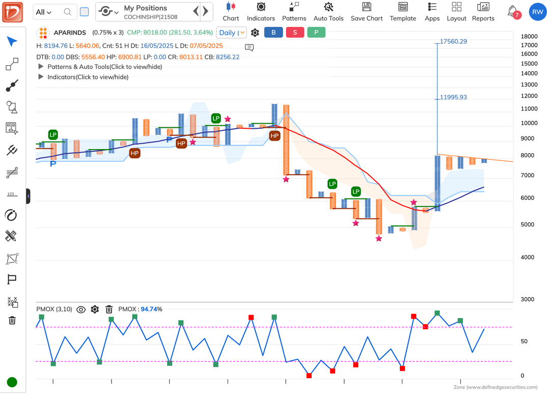Click the green P button
Screen dimensions: 550x395
point(316,32)
